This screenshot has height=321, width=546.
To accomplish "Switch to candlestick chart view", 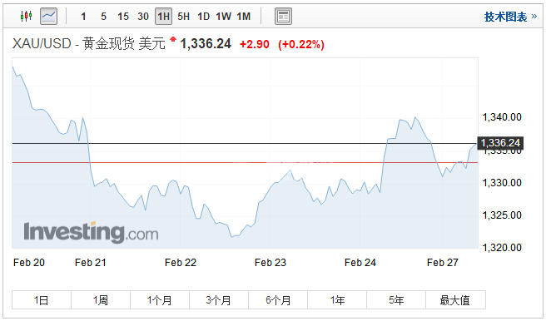I will 26,16.
